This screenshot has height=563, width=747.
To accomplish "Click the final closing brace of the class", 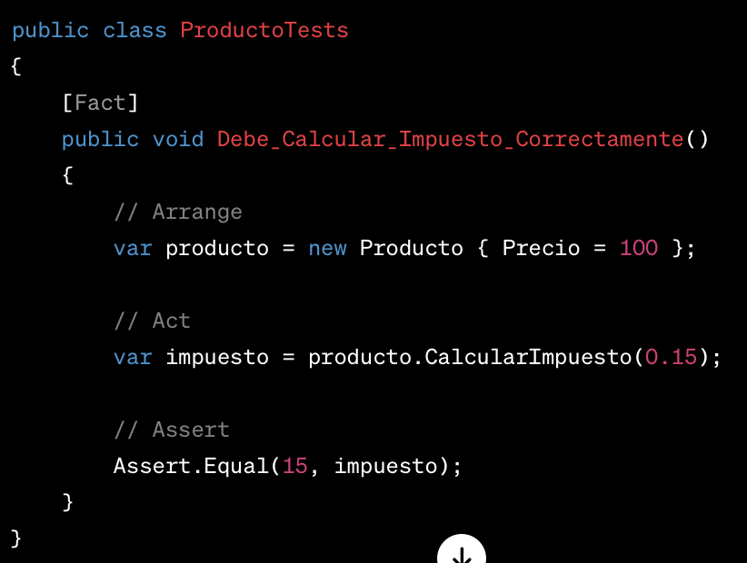I will point(15,538).
